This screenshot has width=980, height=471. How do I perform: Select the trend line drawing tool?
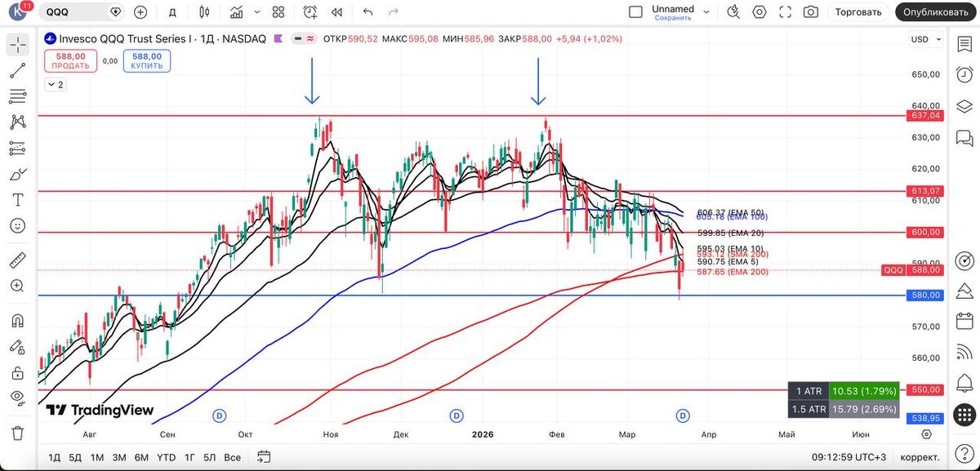17,71
